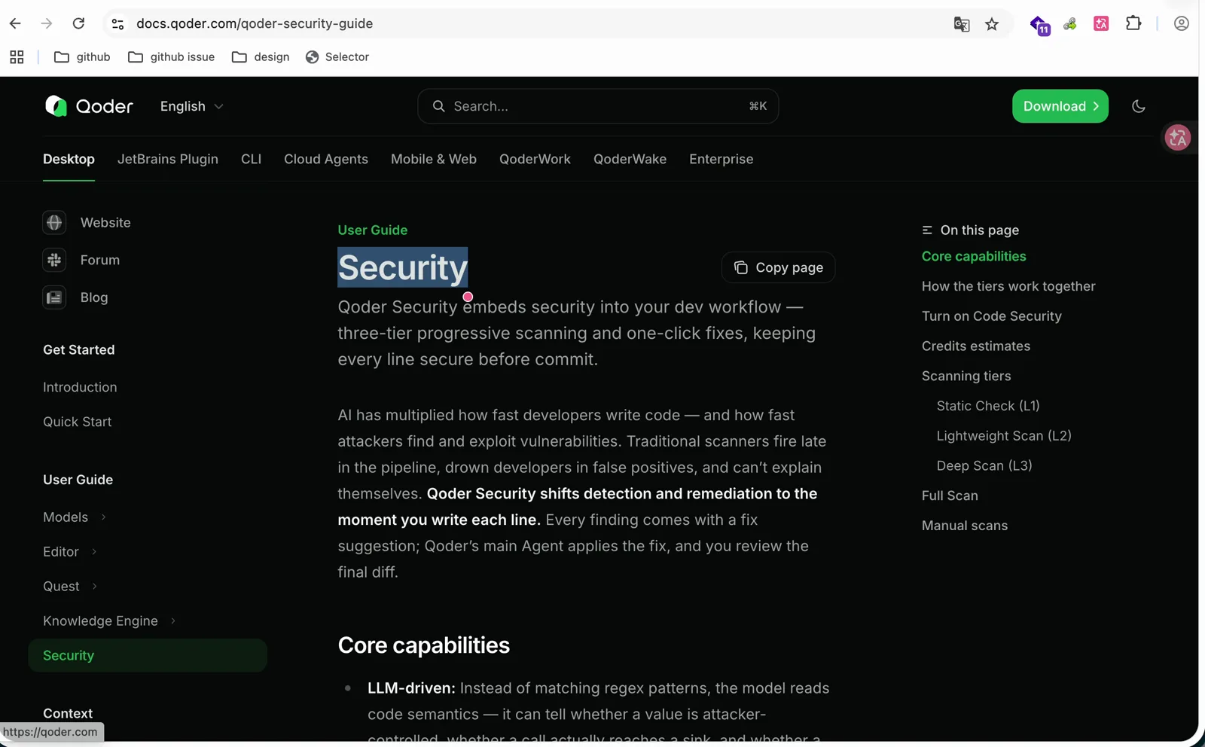Switch to the Desktop tab
This screenshot has height=747, width=1205.
coord(69,159)
